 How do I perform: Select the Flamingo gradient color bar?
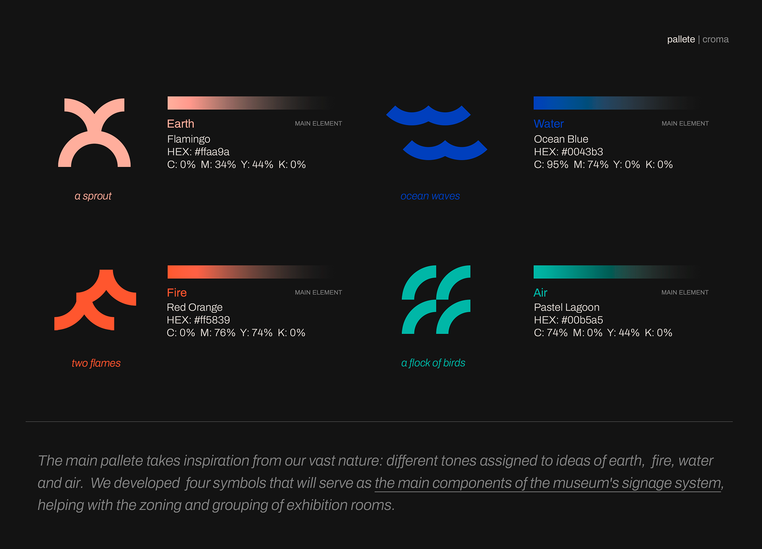click(249, 103)
